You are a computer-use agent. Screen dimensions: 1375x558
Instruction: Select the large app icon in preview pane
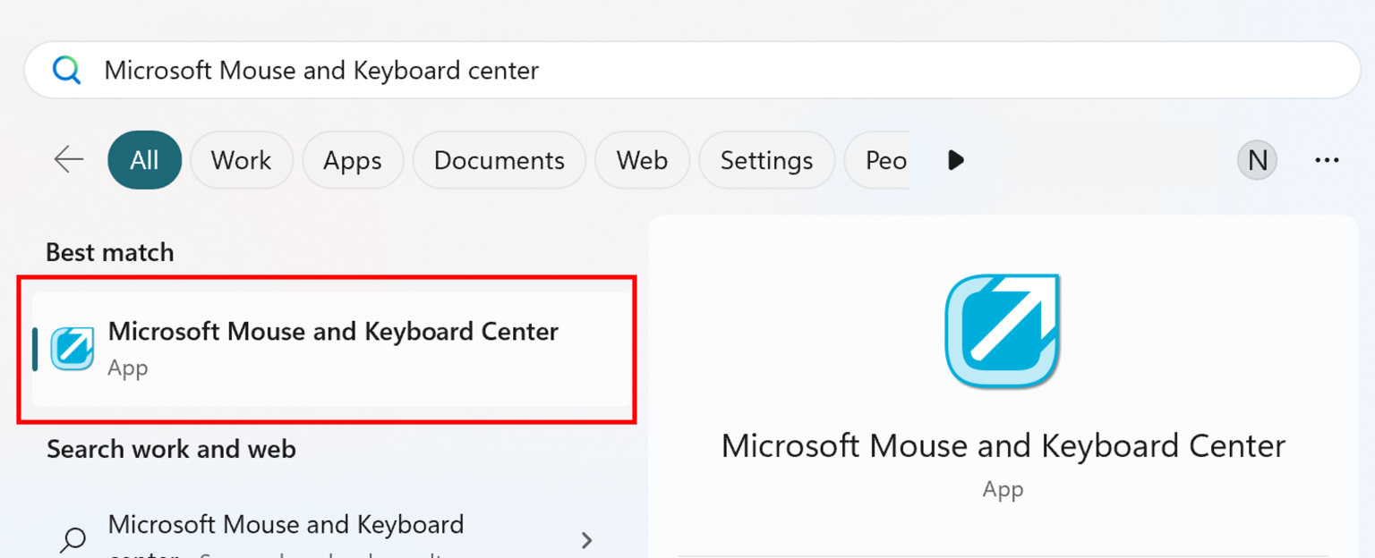pos(1002,331)
